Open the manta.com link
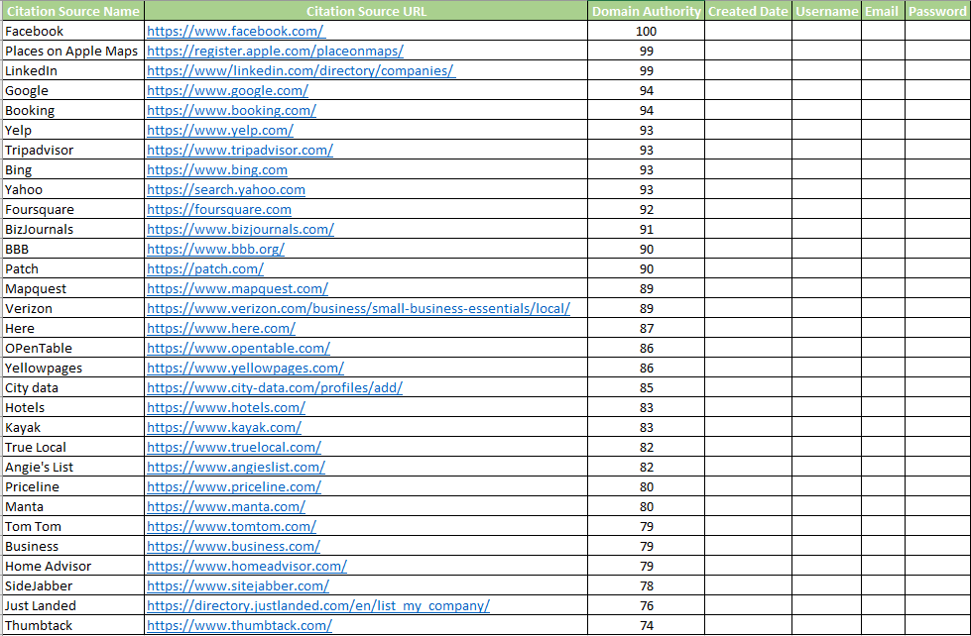This screenshot has height=636, width=971. click(226, 506)
